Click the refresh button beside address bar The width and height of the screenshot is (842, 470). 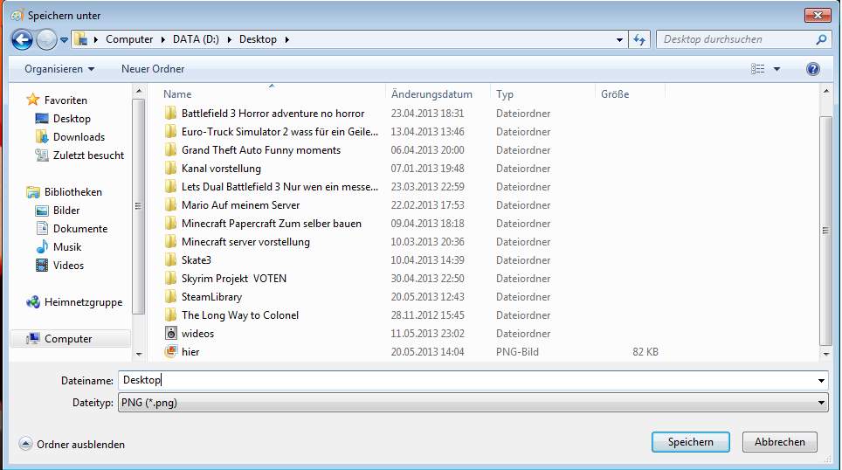click(639, 39)
